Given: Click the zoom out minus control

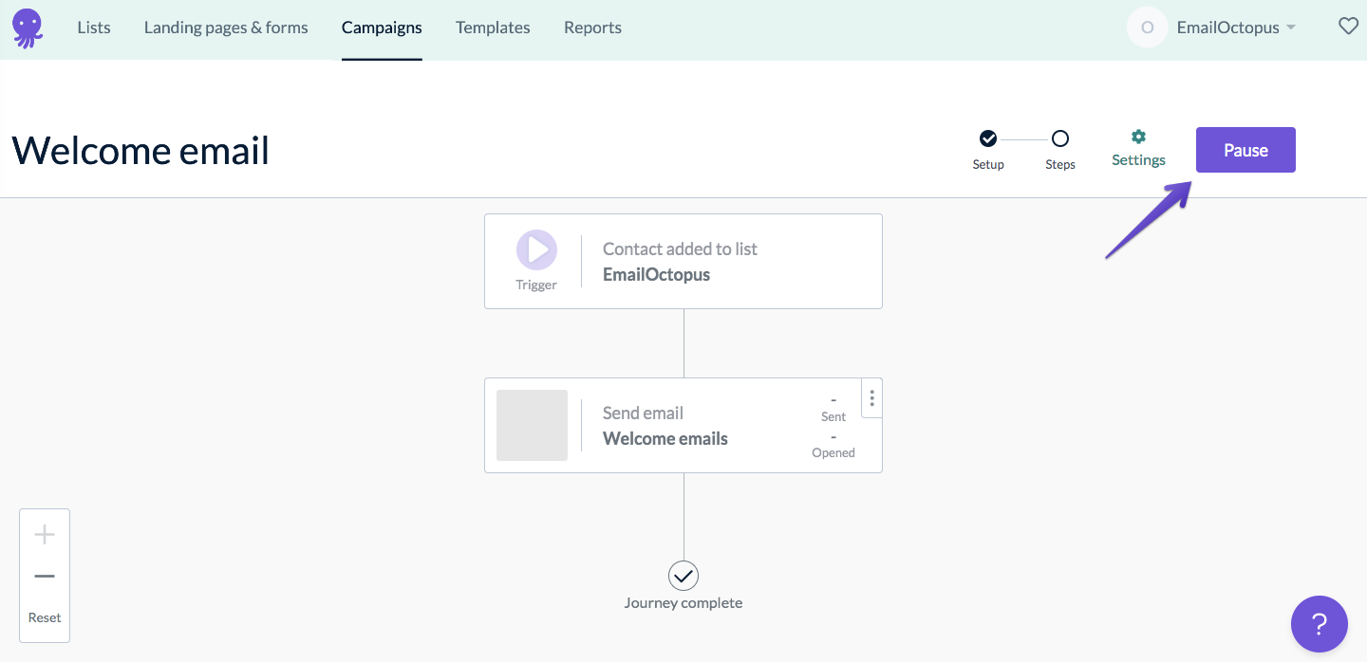Looking at the screenshot, I should click(x=44, y=576).
